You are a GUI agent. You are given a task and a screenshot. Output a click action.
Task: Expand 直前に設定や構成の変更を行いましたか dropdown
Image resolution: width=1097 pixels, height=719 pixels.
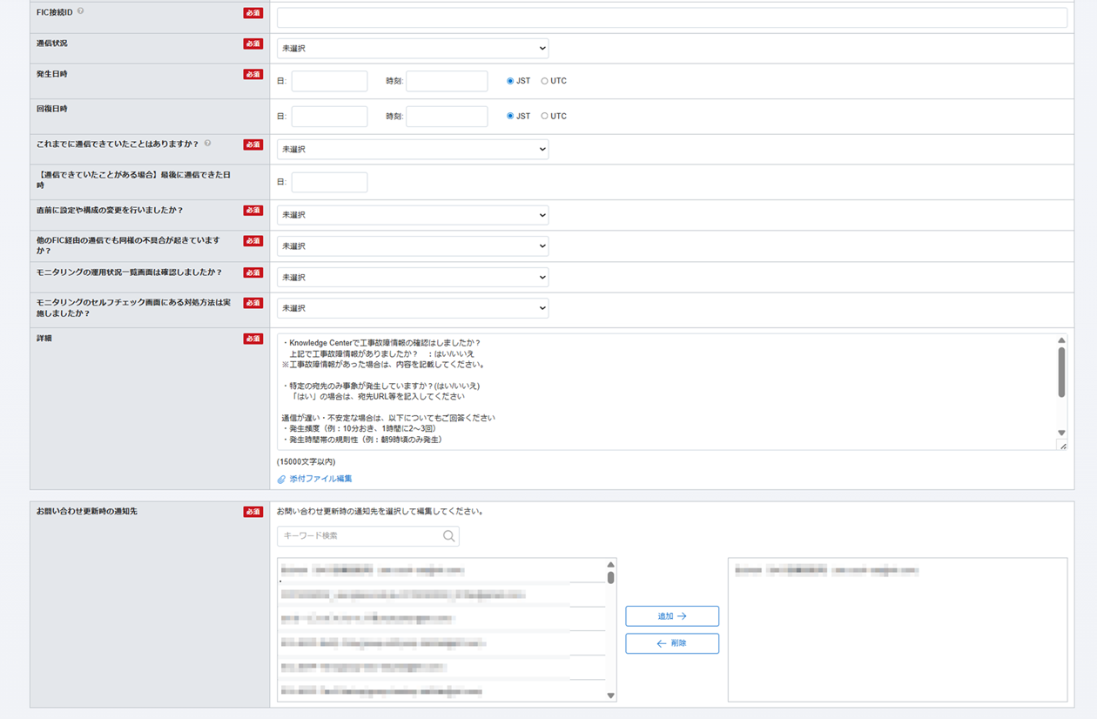pos(413,215)
